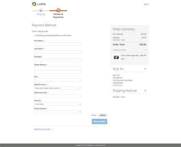This screenshot has height=147, width=181.
Task: Toggle billing and shipping address same checkbox
Action: click(35, 36)
